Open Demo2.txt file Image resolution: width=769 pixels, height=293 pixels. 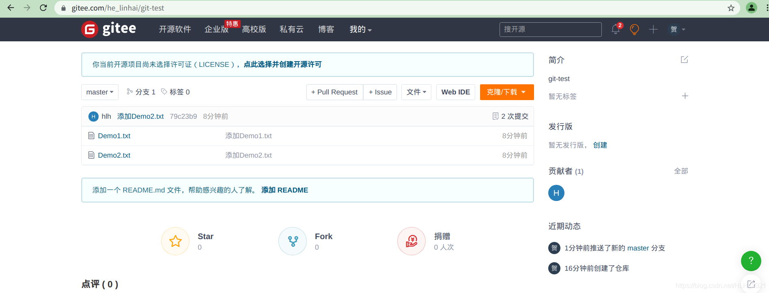(x=114, y=155)
